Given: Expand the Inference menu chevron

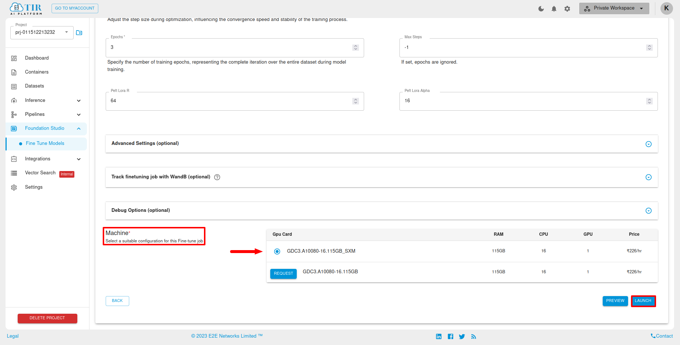Looking at the screenshot, I should 79,100.
